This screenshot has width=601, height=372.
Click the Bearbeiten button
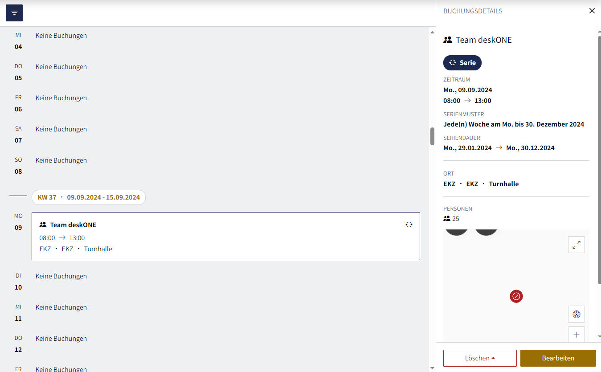coord(558,358)
